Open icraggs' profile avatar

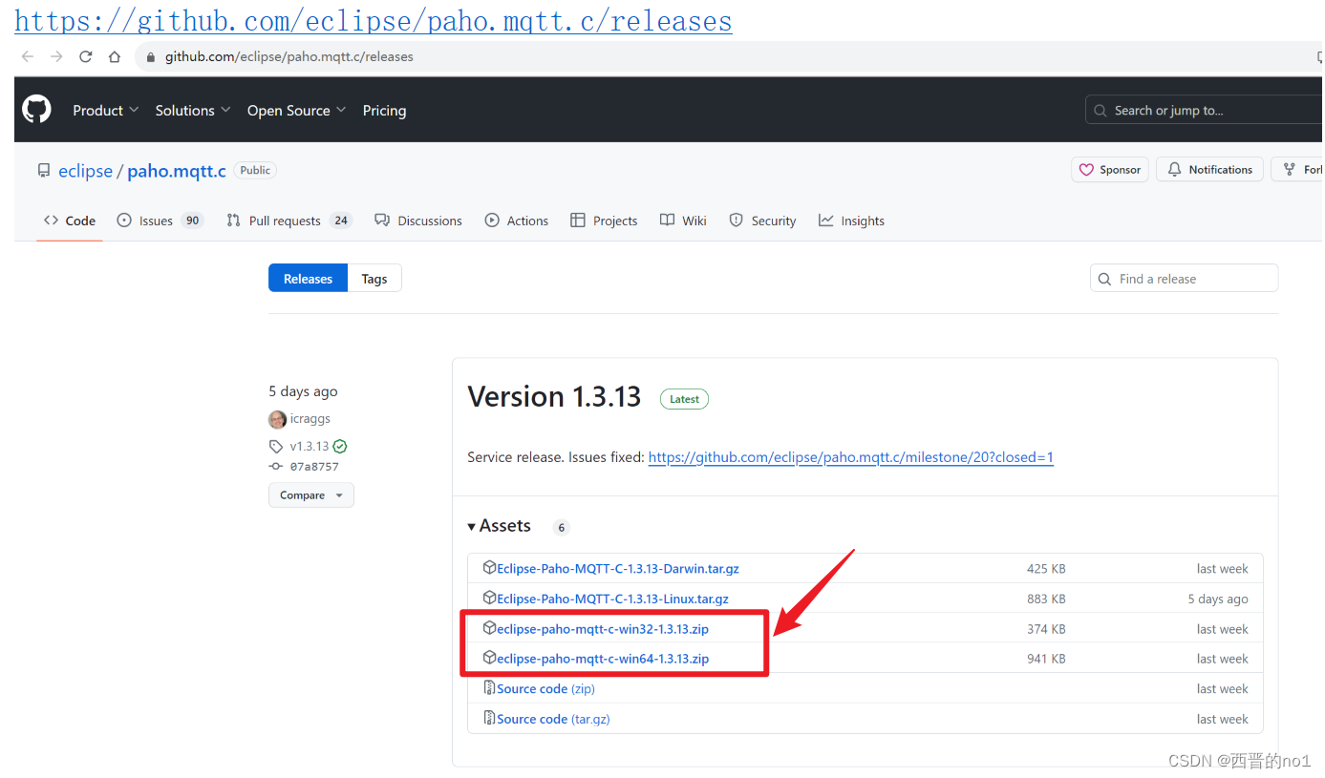tap(277, 418)
